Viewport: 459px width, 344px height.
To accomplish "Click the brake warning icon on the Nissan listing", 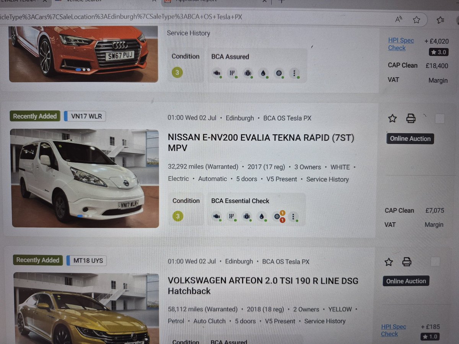I will (247, 217).
